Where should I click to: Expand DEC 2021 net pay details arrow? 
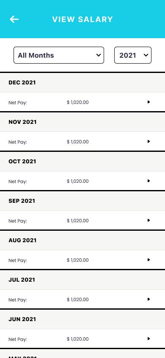148,102
